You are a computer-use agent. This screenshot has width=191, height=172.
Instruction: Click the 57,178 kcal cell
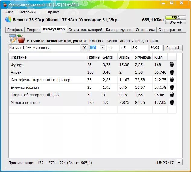[x=160, y=88]
